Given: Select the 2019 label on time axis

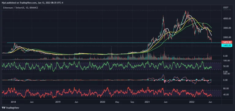Looking at the screenshot, I should click(x=58, y=102).
